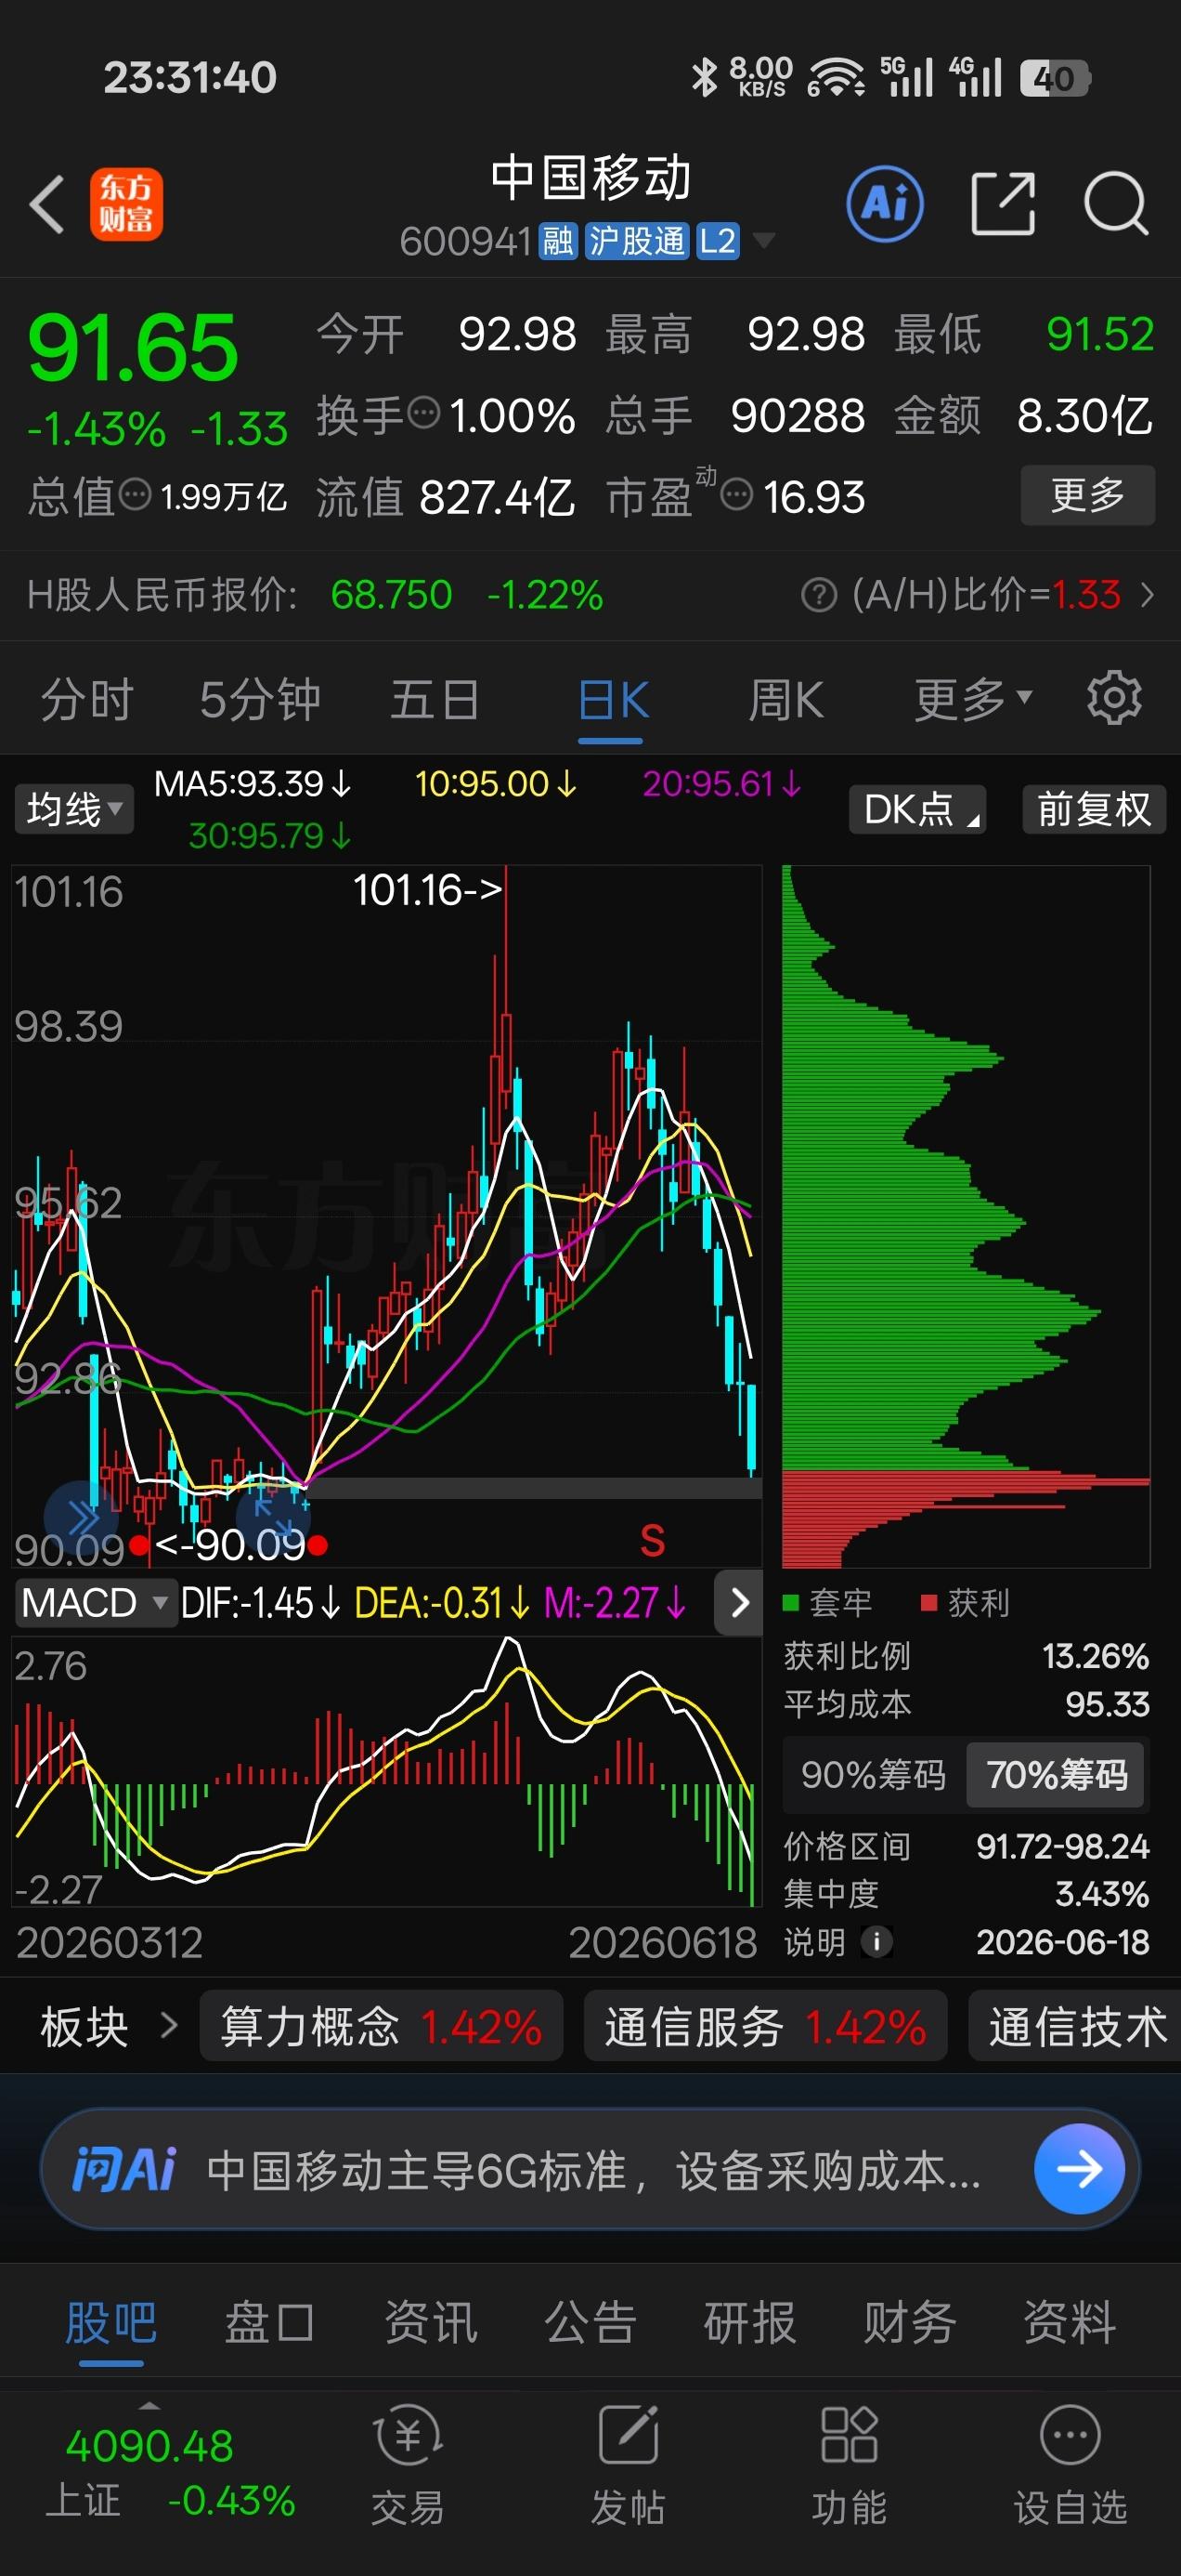The width and height of the screenshot is (1181, 2576).
Task: Open 财务 finance tab
Action: (x=909, y=2322)
